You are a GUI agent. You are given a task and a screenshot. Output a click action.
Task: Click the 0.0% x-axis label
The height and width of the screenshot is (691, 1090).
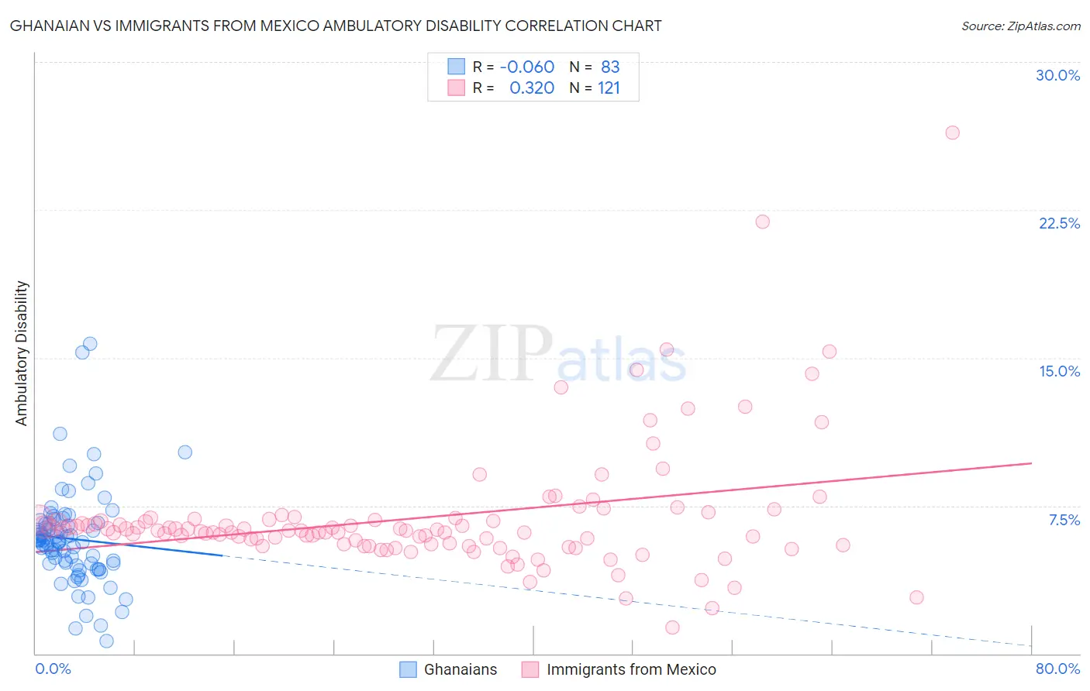[x=53, y=669]
